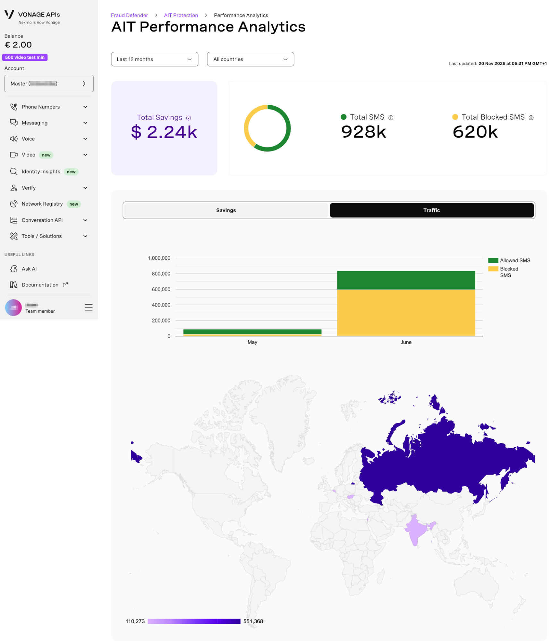Open the Fraud Defender breadcrumb link
The image size is (560, 641).
[129, 15]
